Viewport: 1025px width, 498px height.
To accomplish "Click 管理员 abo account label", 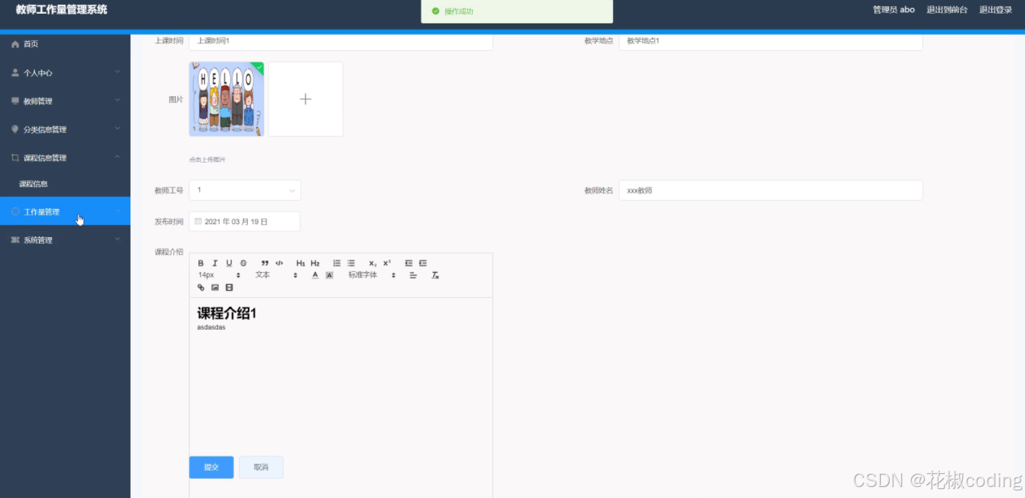I will [x=894, y=10].
